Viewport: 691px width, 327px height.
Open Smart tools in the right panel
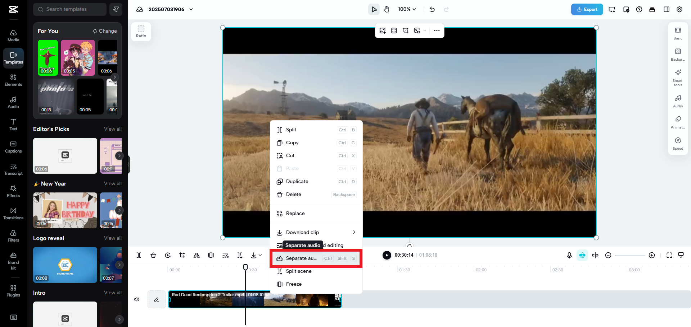(x=678, y=77)
